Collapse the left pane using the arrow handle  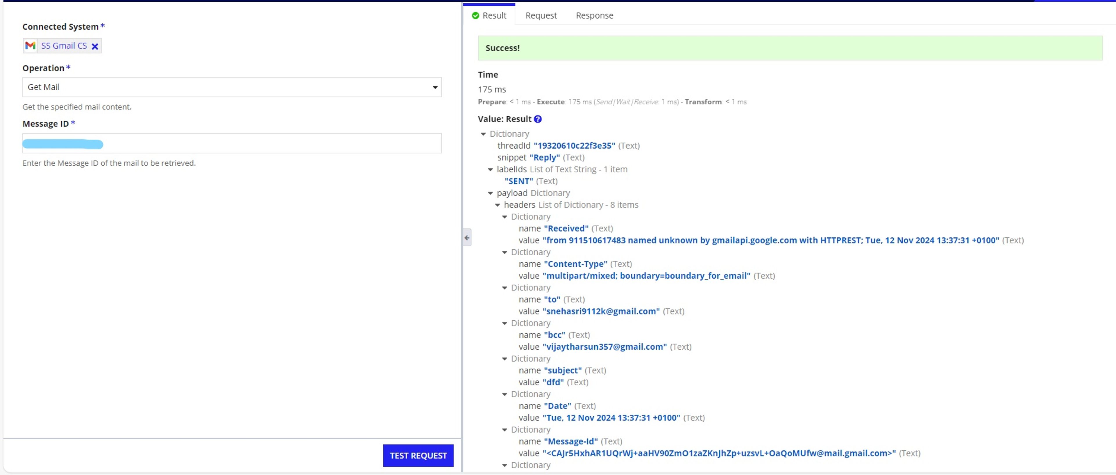[x=467, y=237]
